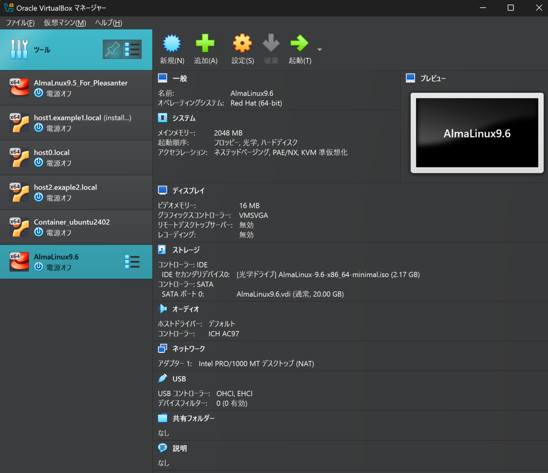Viewport: 548px width, 473px height.
Task: Click ICH AC97 audio controller value
Action: tap(224, 334)
